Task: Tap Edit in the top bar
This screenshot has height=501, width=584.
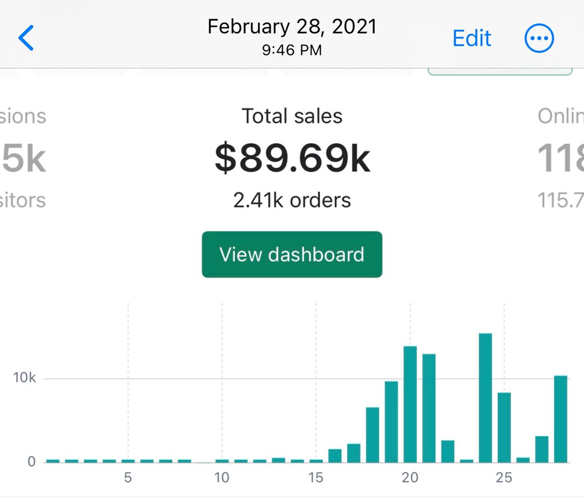Action: (x=472, y=38)
